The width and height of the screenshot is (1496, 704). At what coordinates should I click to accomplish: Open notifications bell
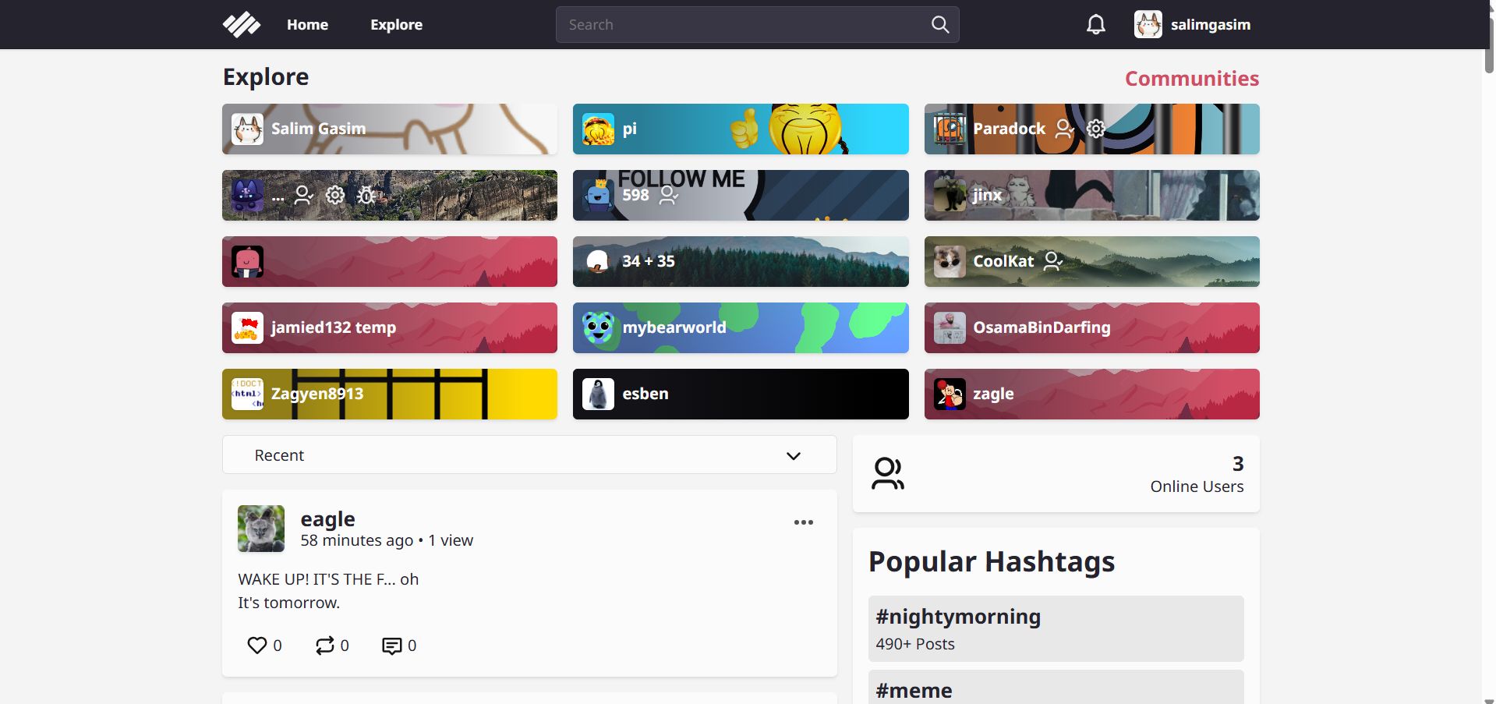pyautogui.click(x=1096, y=25)
